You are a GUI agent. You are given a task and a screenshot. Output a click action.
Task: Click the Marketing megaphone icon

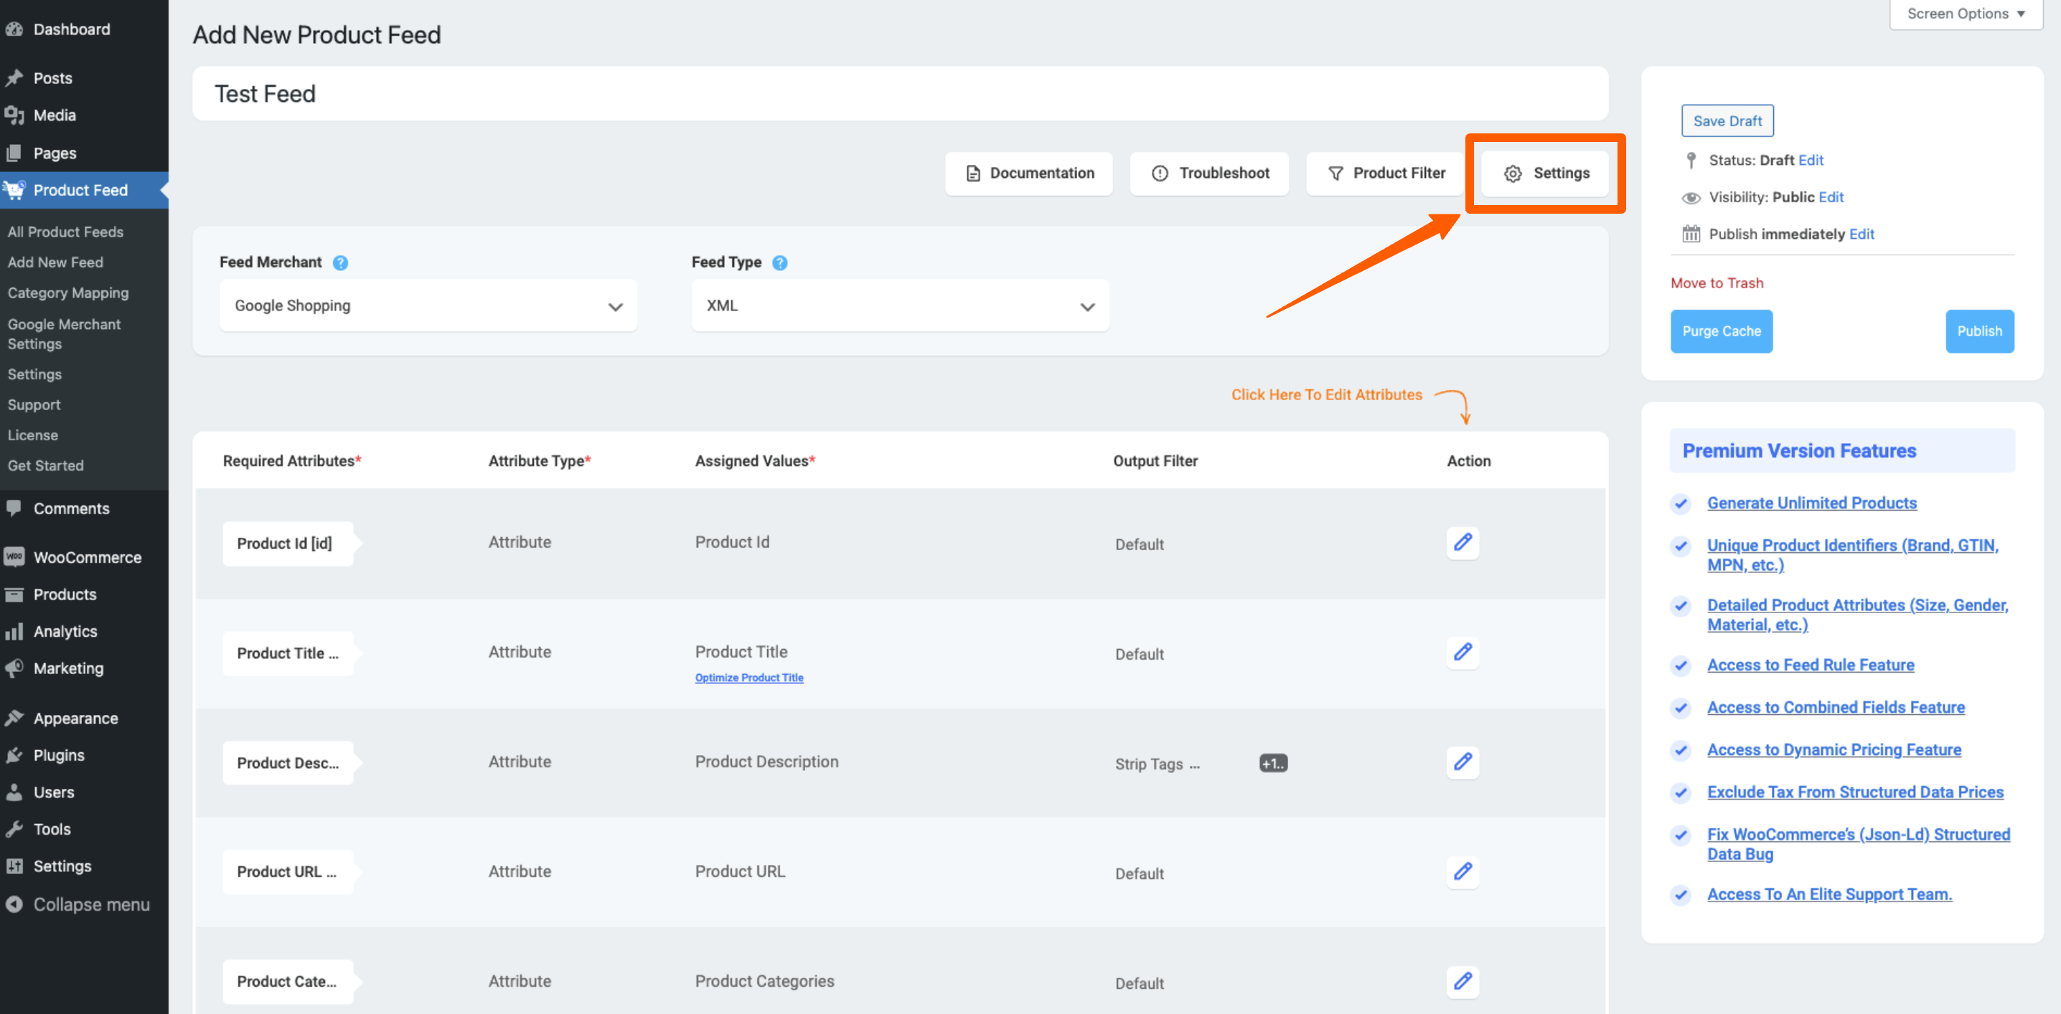tap(14, 668)
